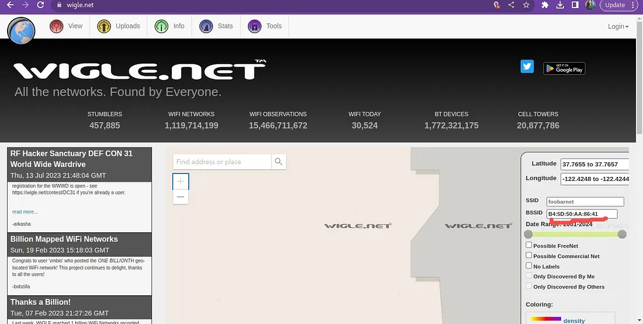
Task: Open the Stats menu
Action: (x=216, y=26)
